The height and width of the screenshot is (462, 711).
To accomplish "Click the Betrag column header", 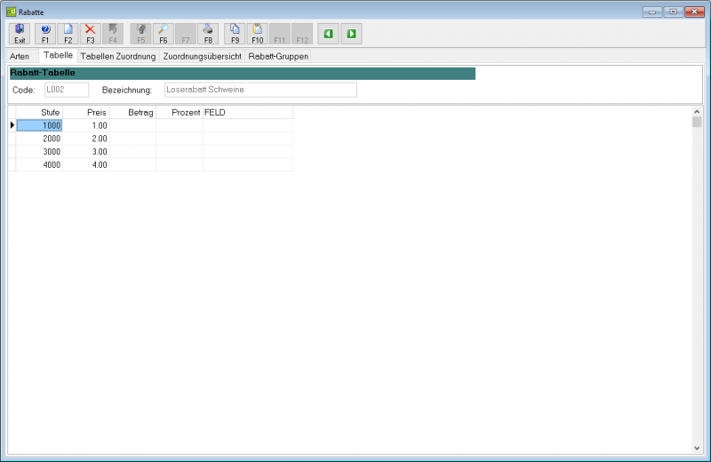I will click(x=132, y=113).
